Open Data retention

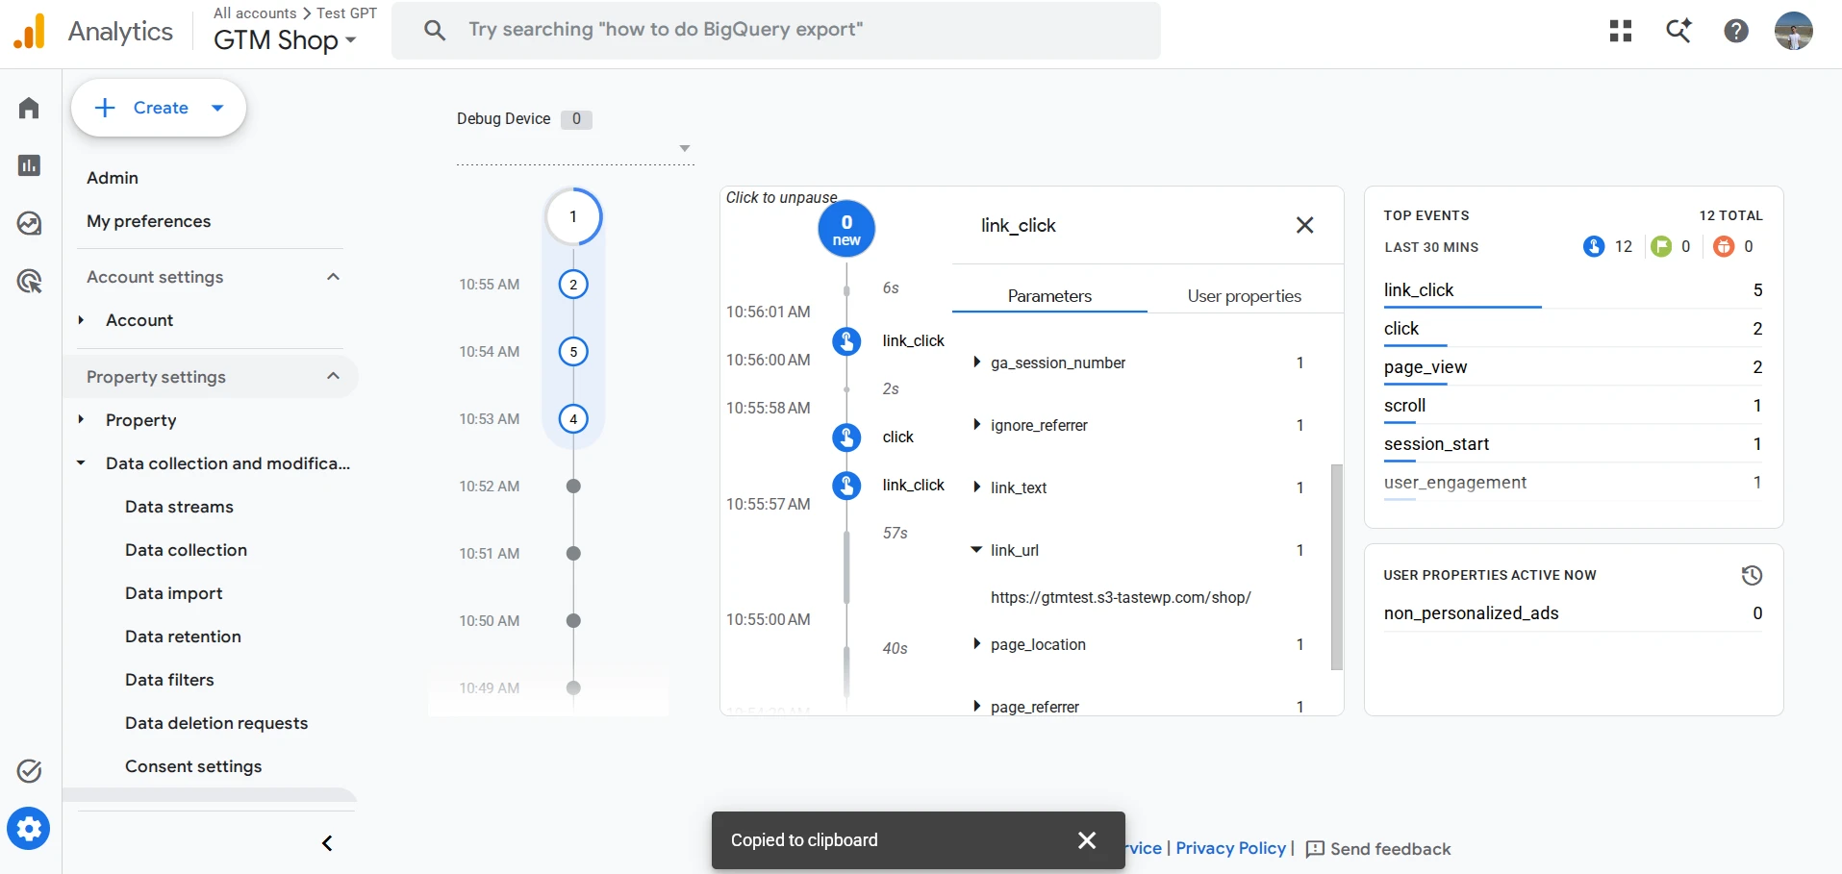pos(183,637)
